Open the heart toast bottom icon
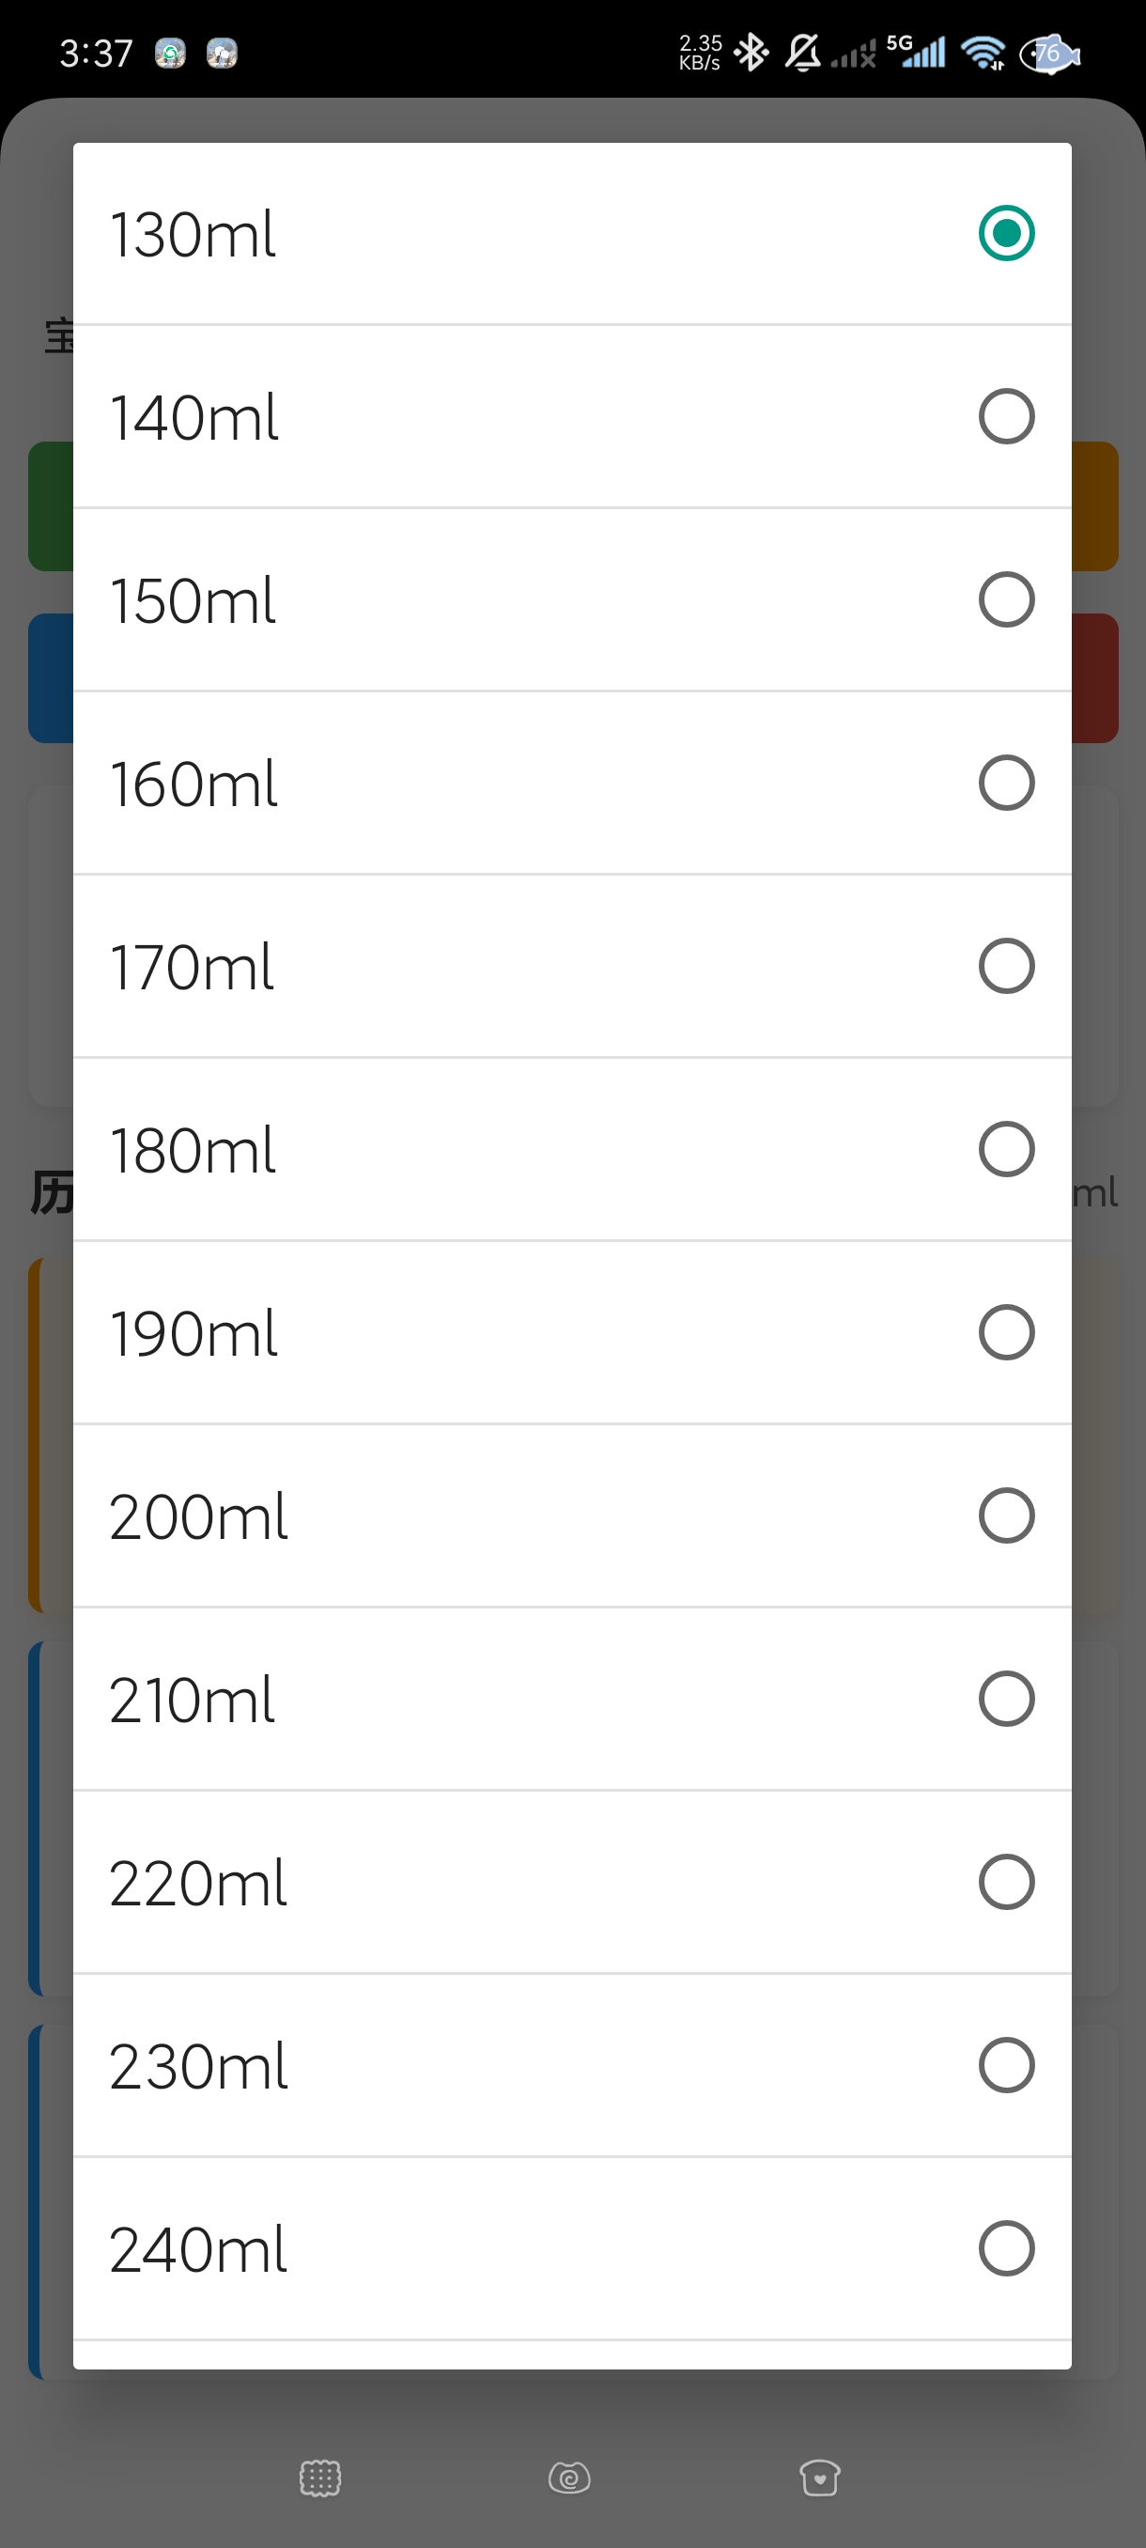The image size is (1146, 2548). coord(820,2478)
